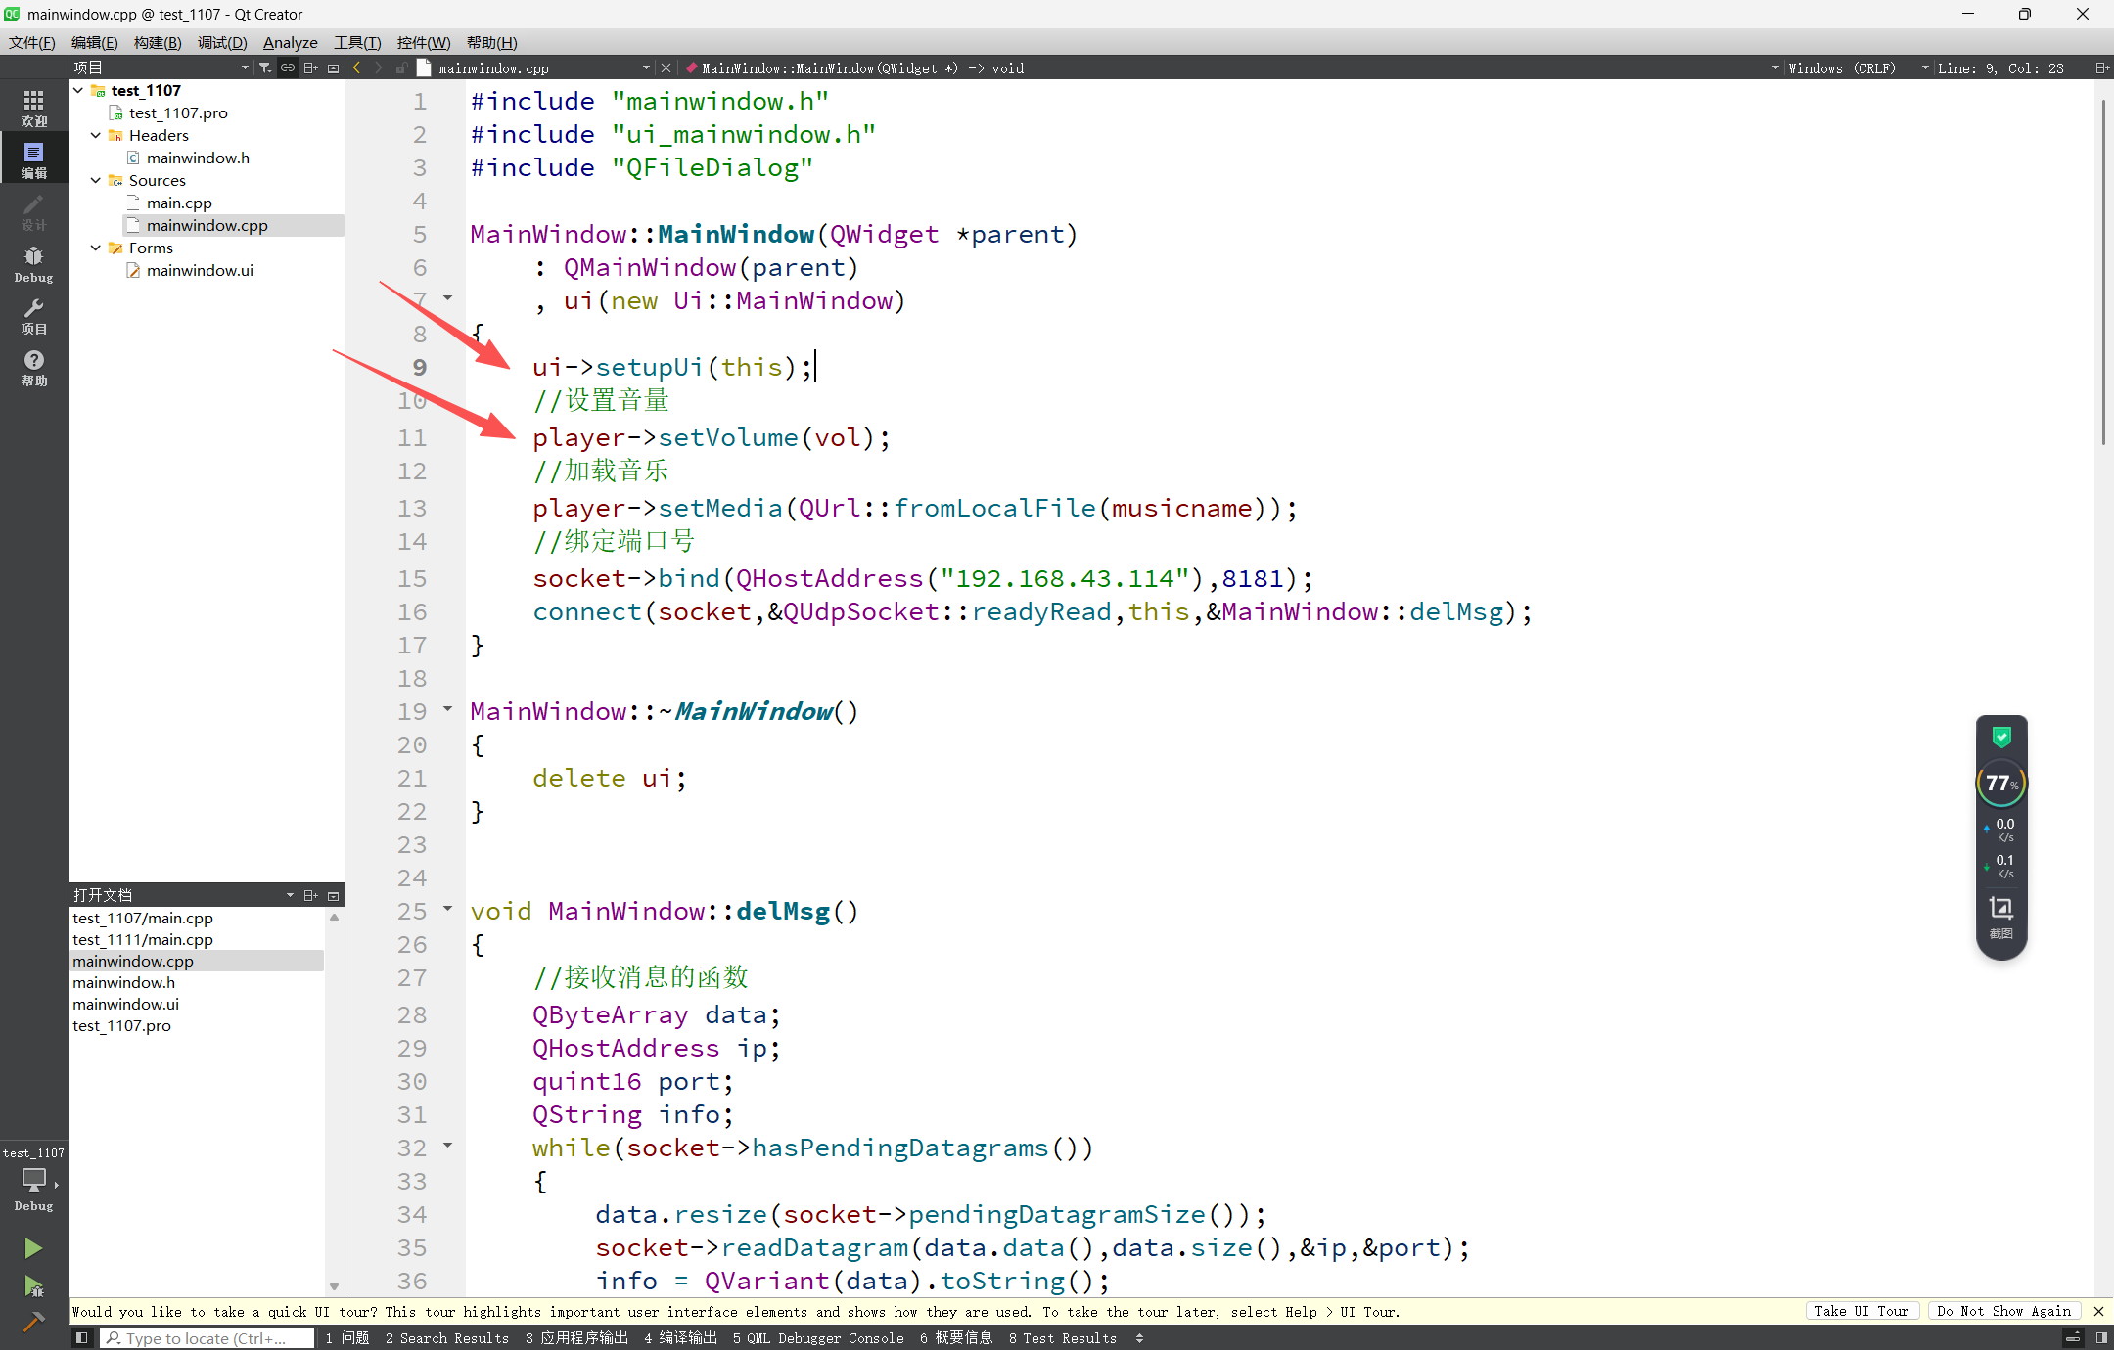Click the Take UI Tour button
Image resolution: width=2114 pixels, height=1350 pixels.
(x=1861, y=1311)
